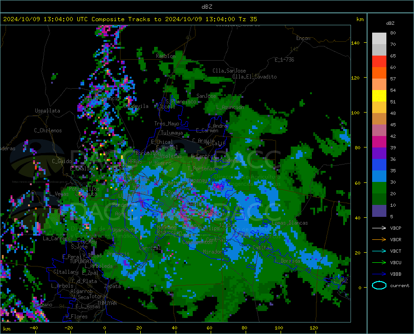
Task: Click the 120 km tick on bottom axis
Action: click(314, 328)
